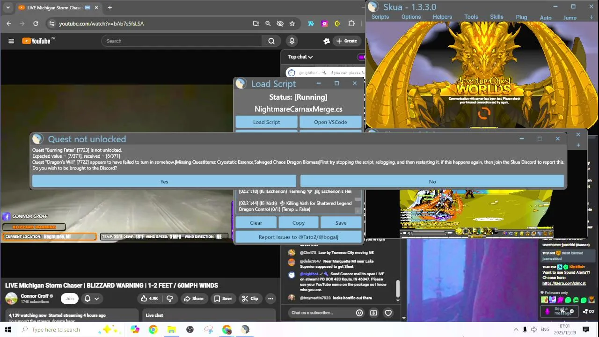Dislike the livestream video

pos(170,298)
